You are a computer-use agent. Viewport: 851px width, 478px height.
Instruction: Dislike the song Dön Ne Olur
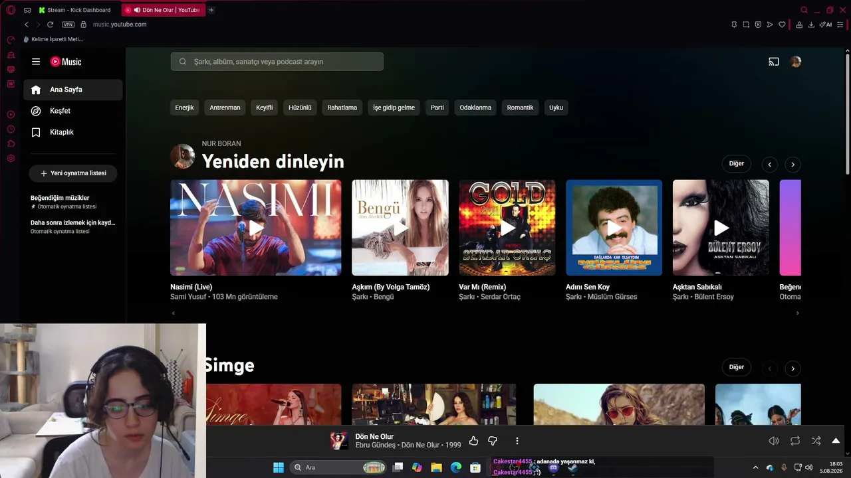point(493,441)
